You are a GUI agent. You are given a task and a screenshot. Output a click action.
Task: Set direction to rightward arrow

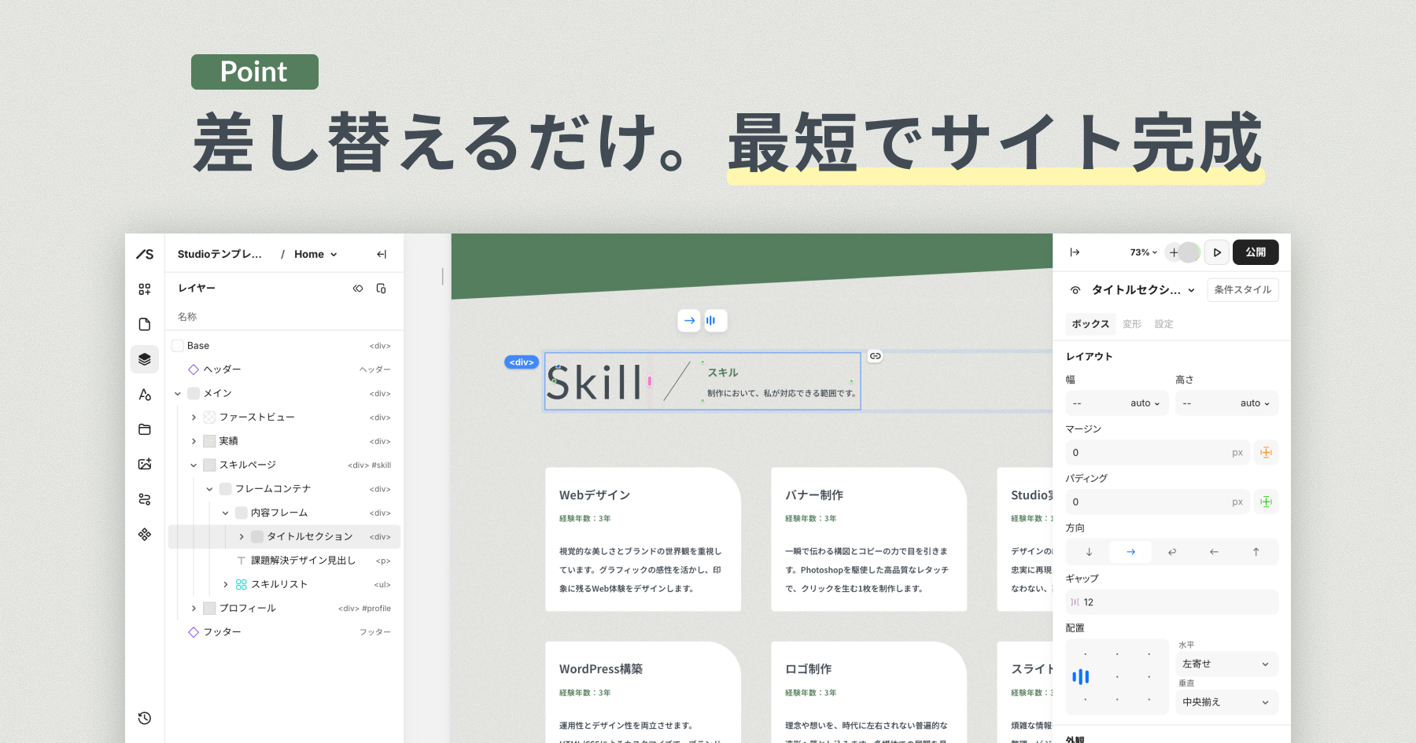(x=1130, y=552)
